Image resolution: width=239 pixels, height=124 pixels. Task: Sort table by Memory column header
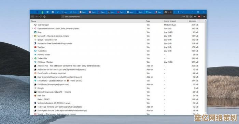192,21
